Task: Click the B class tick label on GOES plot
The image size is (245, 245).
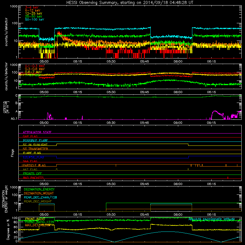Action: coord(17,103)
